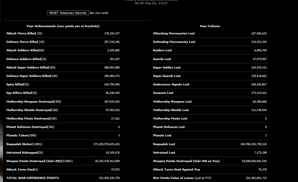
Task: Click the RESET Temporary Records button
Action: click(68, 13)
